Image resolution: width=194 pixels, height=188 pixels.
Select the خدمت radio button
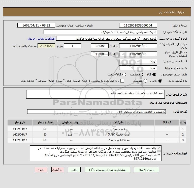(x=141, y=74)
